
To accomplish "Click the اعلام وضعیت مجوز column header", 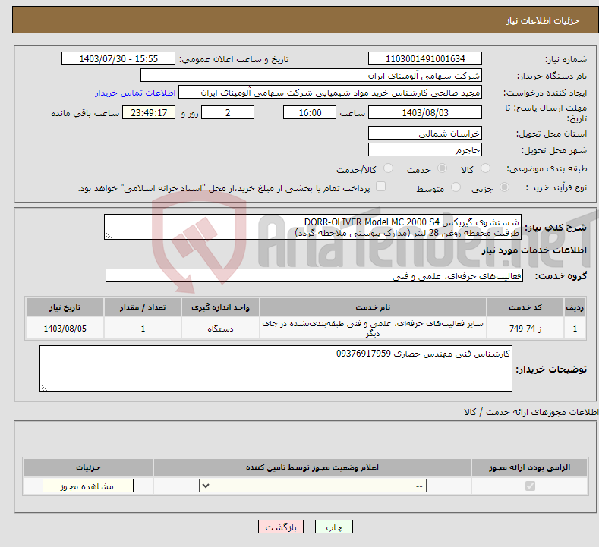I will [312, 467].
